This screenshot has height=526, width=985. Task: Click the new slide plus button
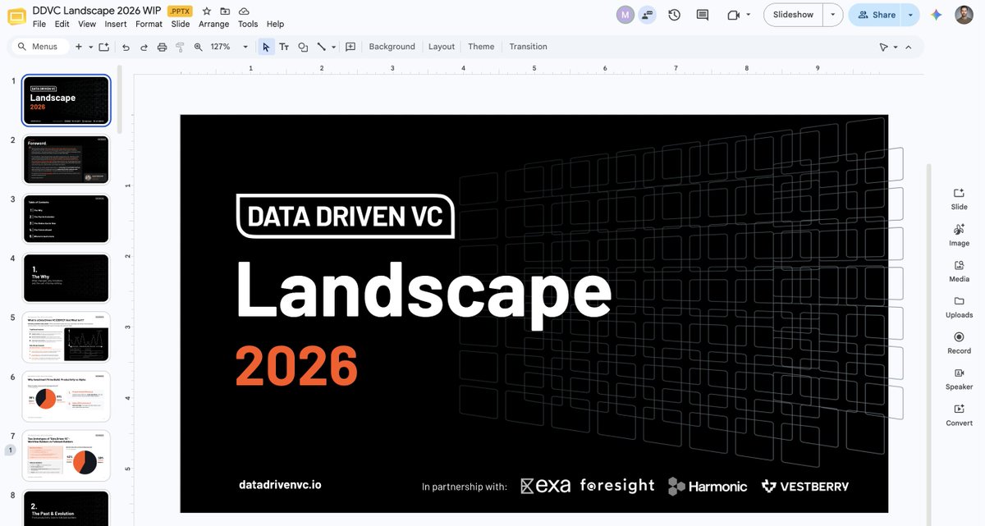coord(79,47)
